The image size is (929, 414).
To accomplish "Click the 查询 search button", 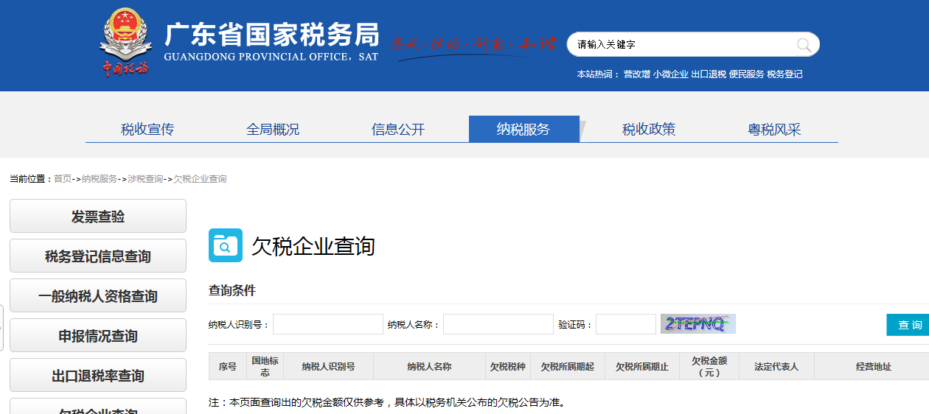I will pyautogui.click(x=909, y=325).
